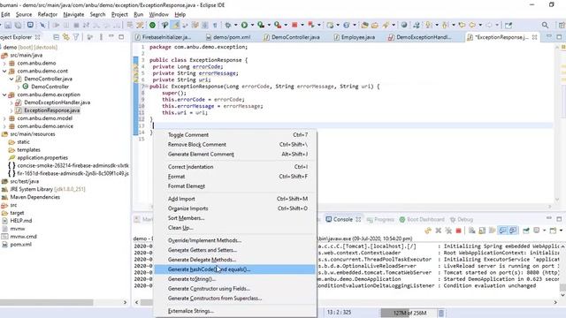Click the Maximize icon of the editor area
This screenshot has height=318, width=566.
click(559, 37)
